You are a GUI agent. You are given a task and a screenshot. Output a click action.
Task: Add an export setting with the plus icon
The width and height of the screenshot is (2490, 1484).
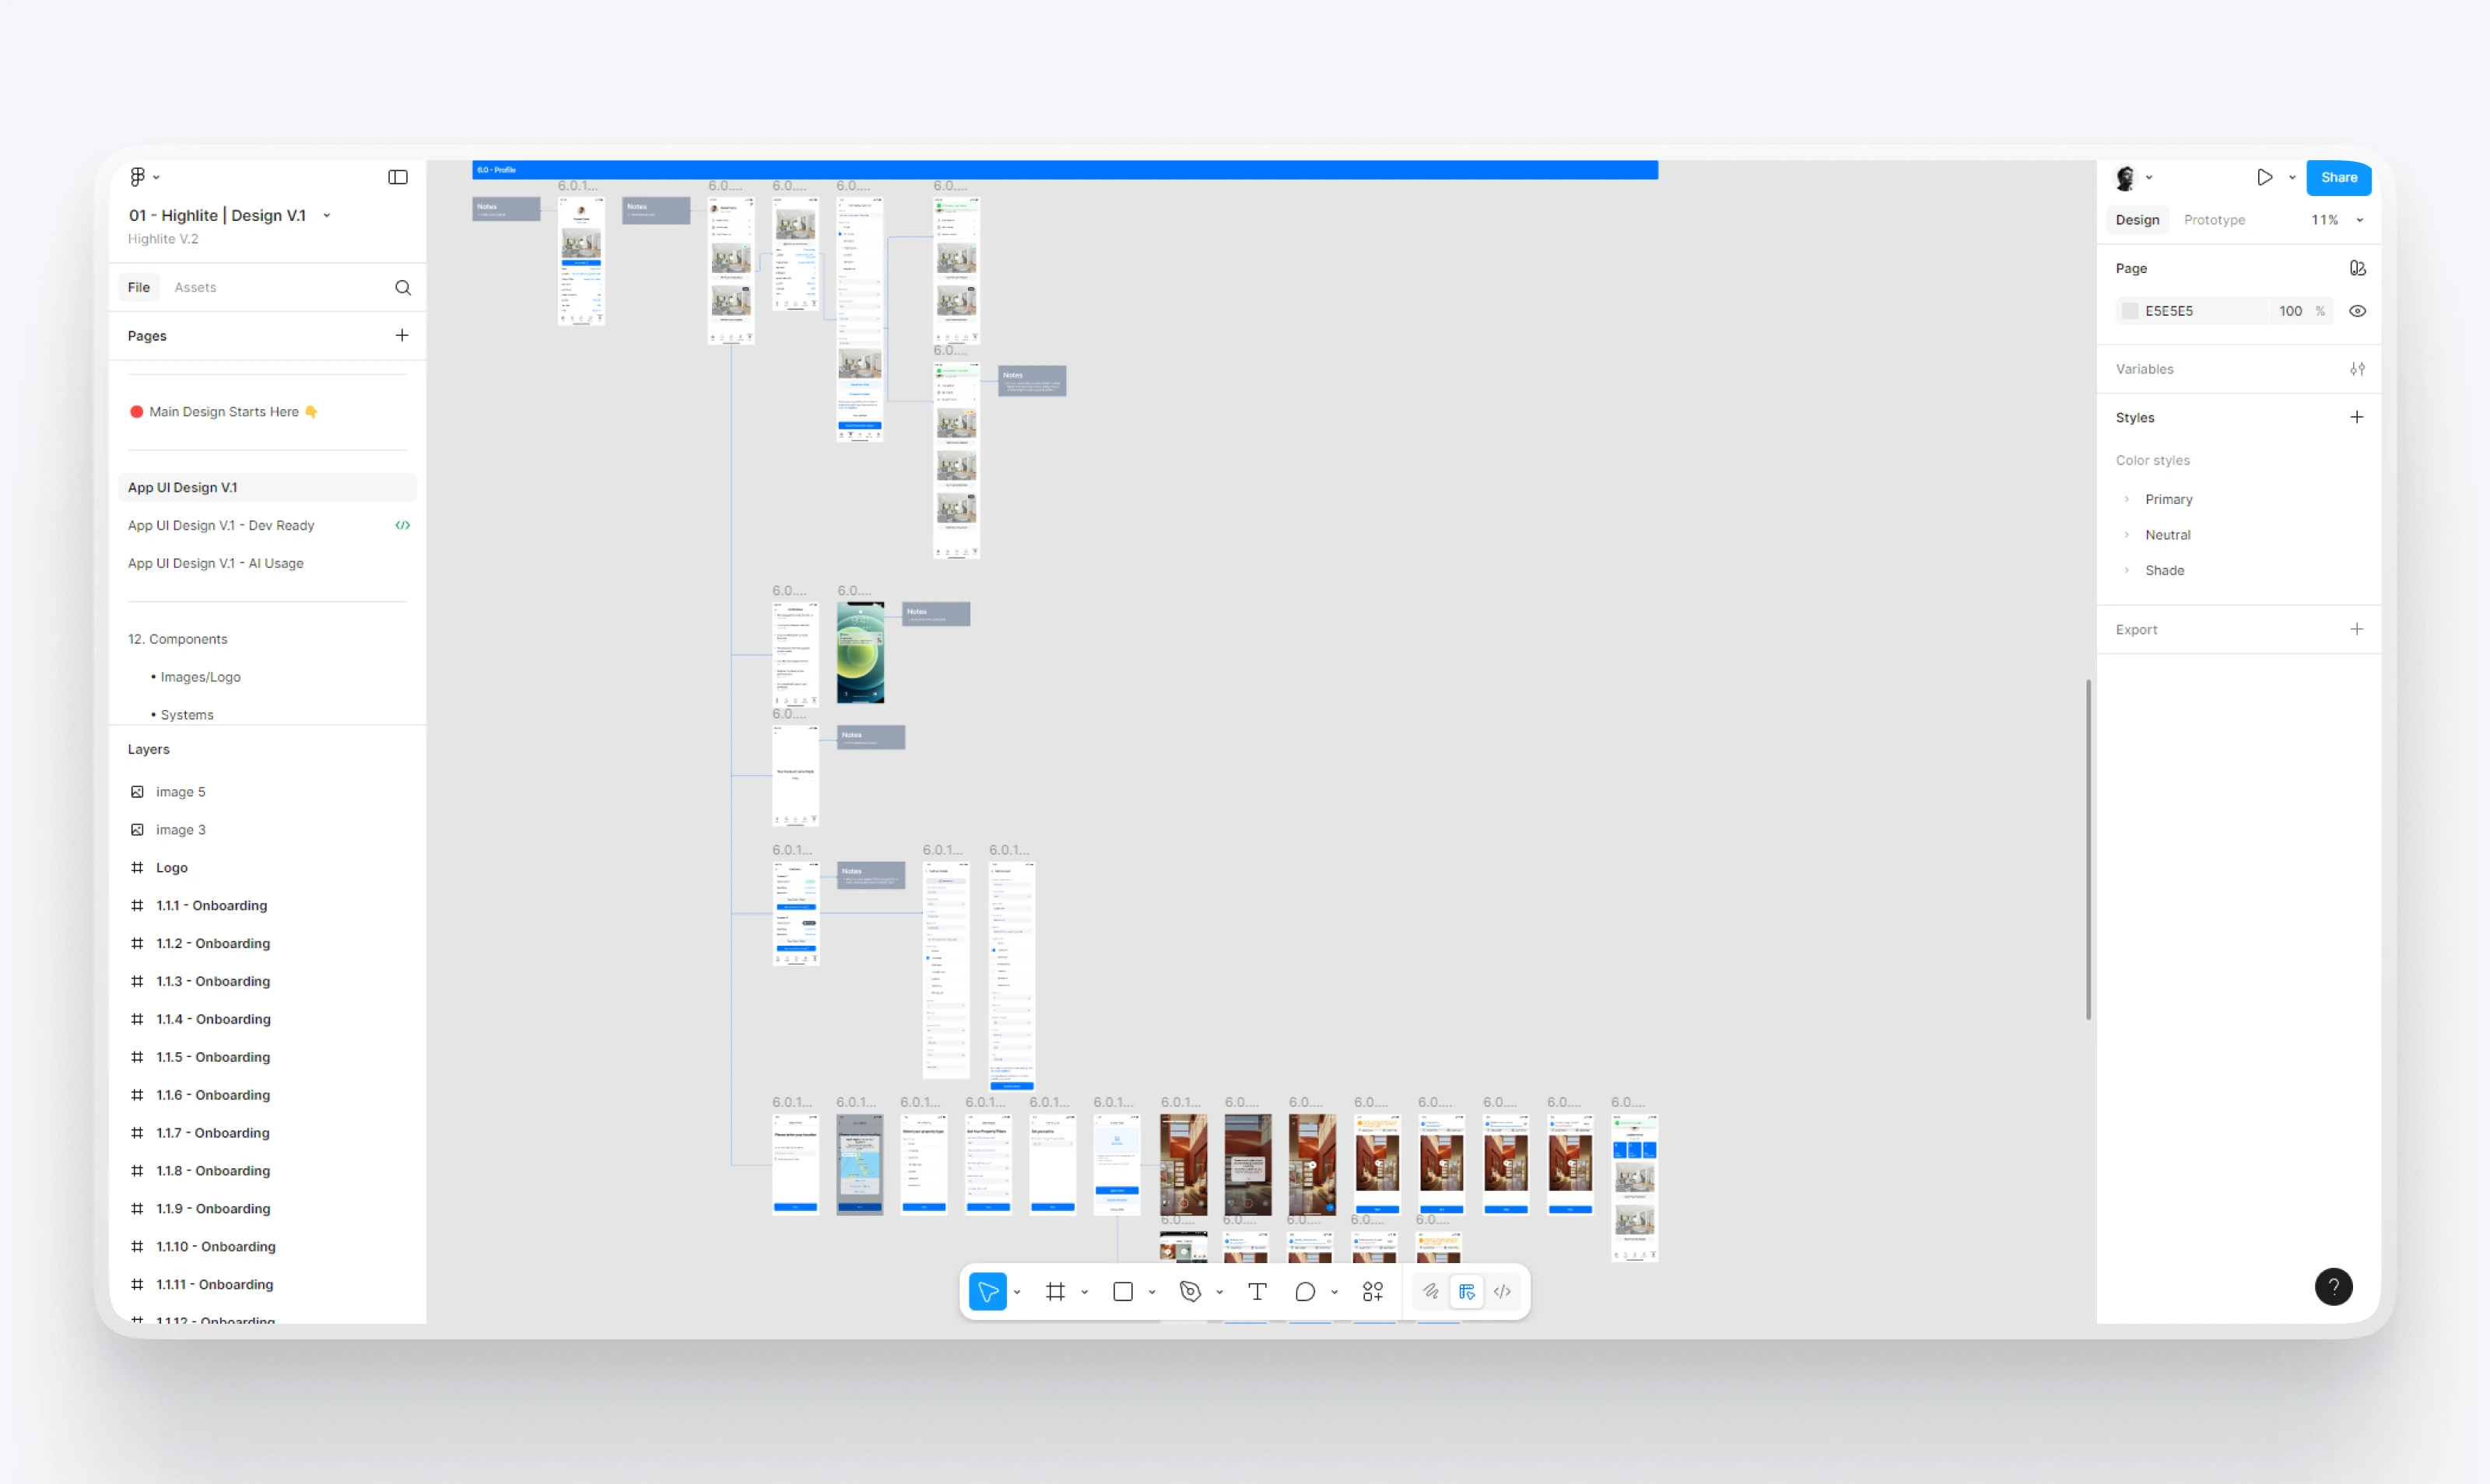[2357, 629]
